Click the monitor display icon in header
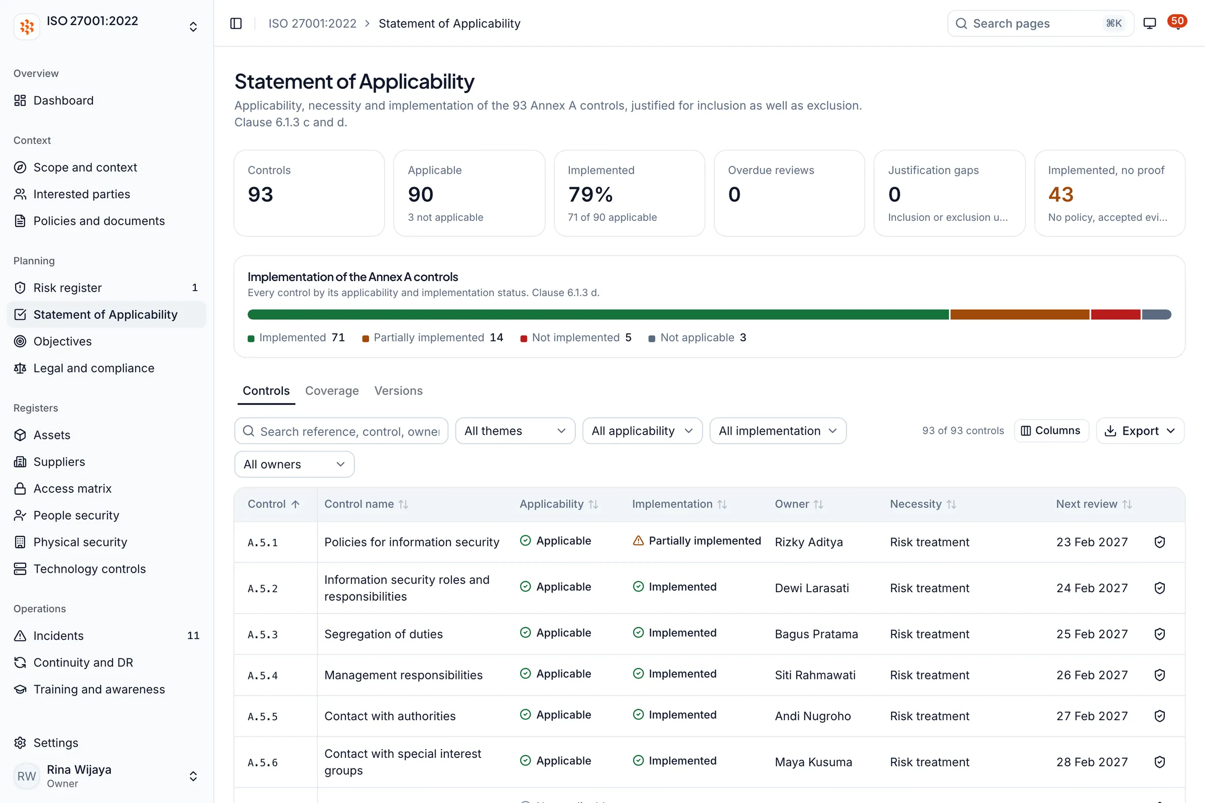 tap(1150, 24)
